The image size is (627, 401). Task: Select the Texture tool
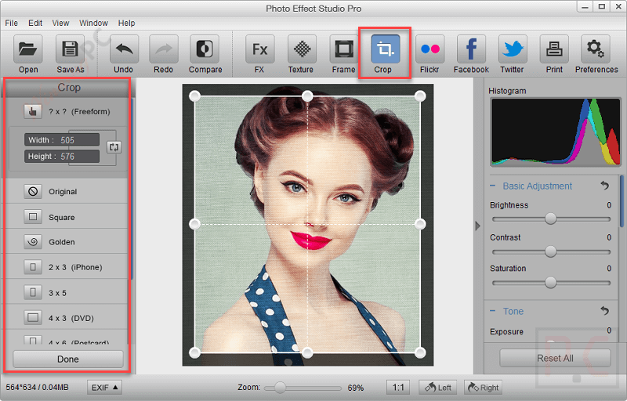point(302,49)
